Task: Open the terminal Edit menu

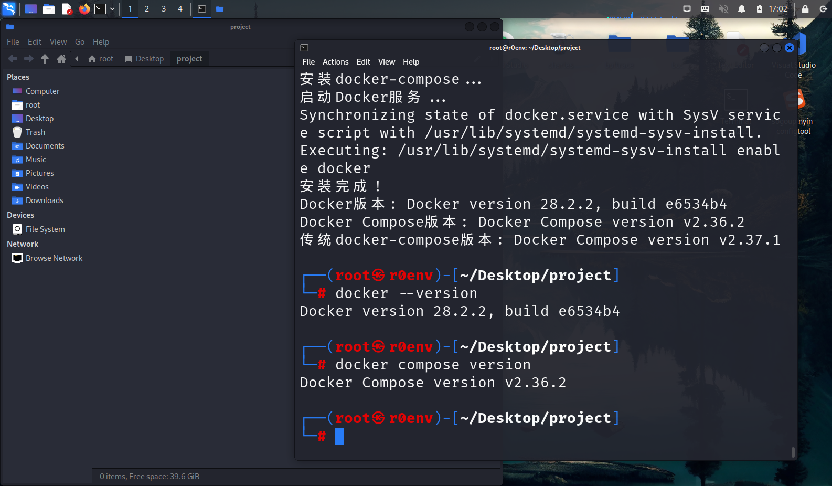Action: 364,62
